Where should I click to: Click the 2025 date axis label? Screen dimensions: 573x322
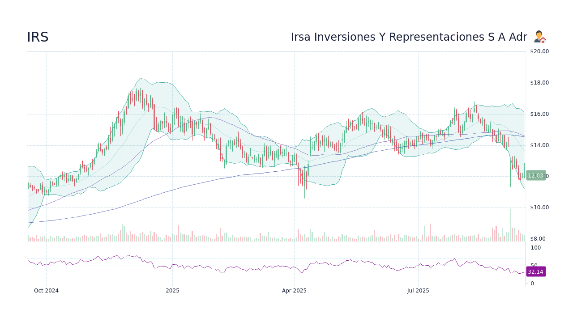coord(172,291)
